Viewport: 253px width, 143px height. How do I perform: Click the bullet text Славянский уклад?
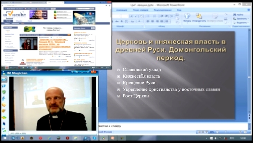click(142, 70)
